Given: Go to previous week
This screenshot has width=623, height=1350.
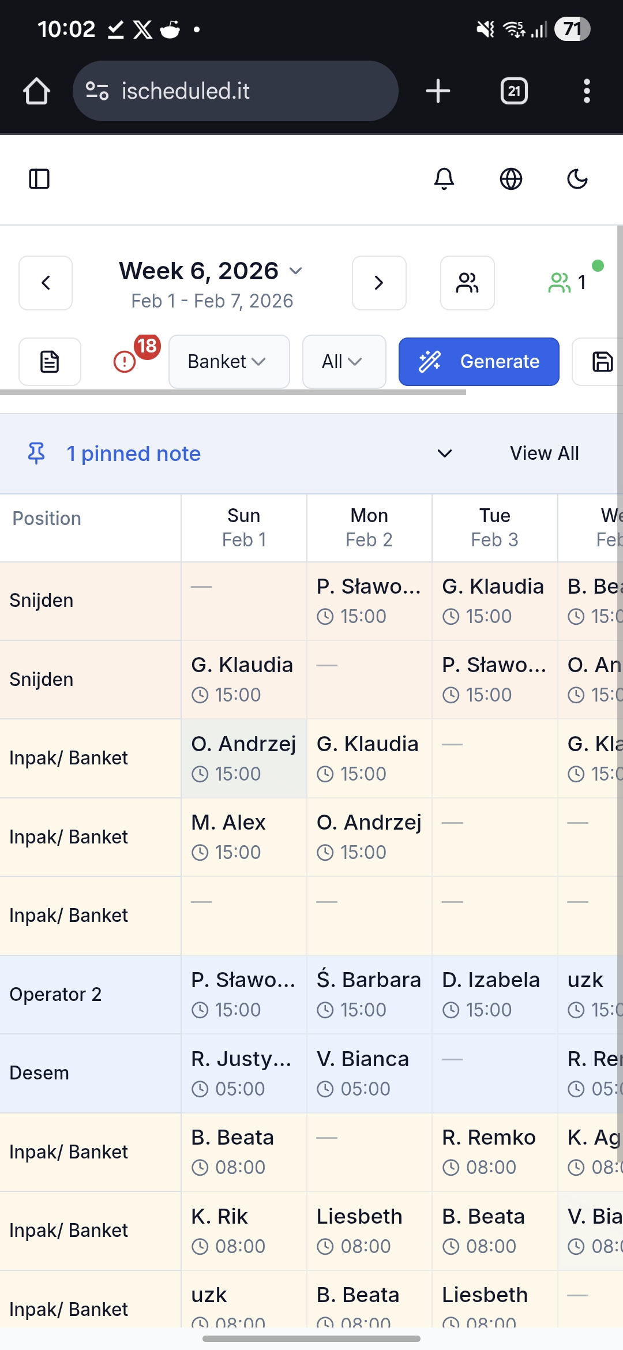Looking at the screenshot, I should [x=46, y=283].
